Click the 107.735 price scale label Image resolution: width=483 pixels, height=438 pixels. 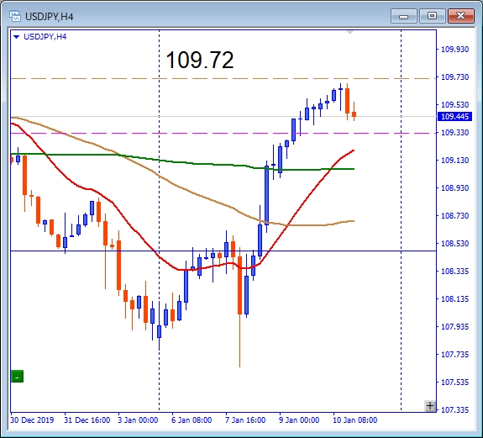(x=455, y=355)
